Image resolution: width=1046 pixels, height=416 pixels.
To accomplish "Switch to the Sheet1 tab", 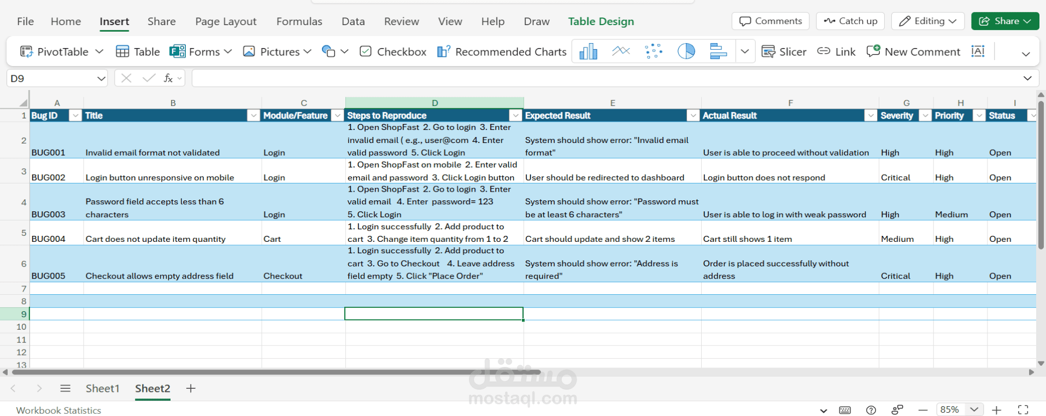I will (x=102, y=388).
